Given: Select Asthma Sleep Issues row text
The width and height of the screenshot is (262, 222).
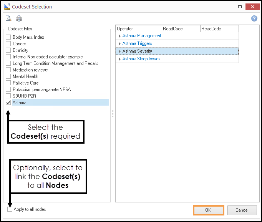Looking at the screenshot, I should 141,59.
